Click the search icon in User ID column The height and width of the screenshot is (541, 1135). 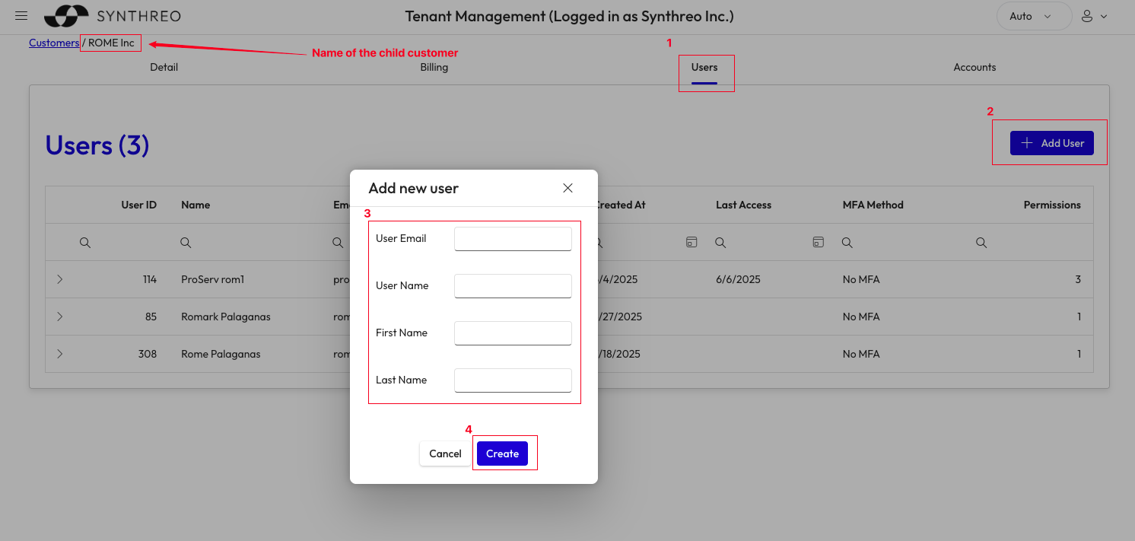pos(84,242)
